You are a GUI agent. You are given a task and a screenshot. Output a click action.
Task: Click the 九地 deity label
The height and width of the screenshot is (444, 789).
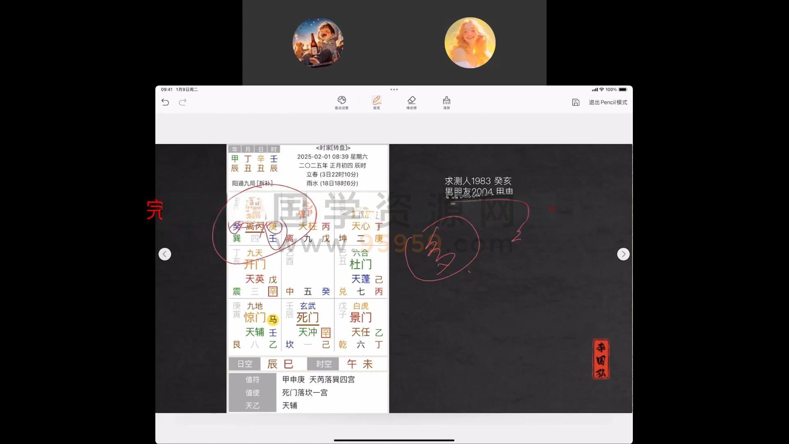(x=255, y=306)
